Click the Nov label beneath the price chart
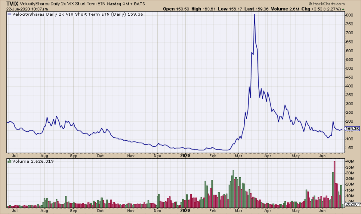The image size is (361, 214). point(131,156)
